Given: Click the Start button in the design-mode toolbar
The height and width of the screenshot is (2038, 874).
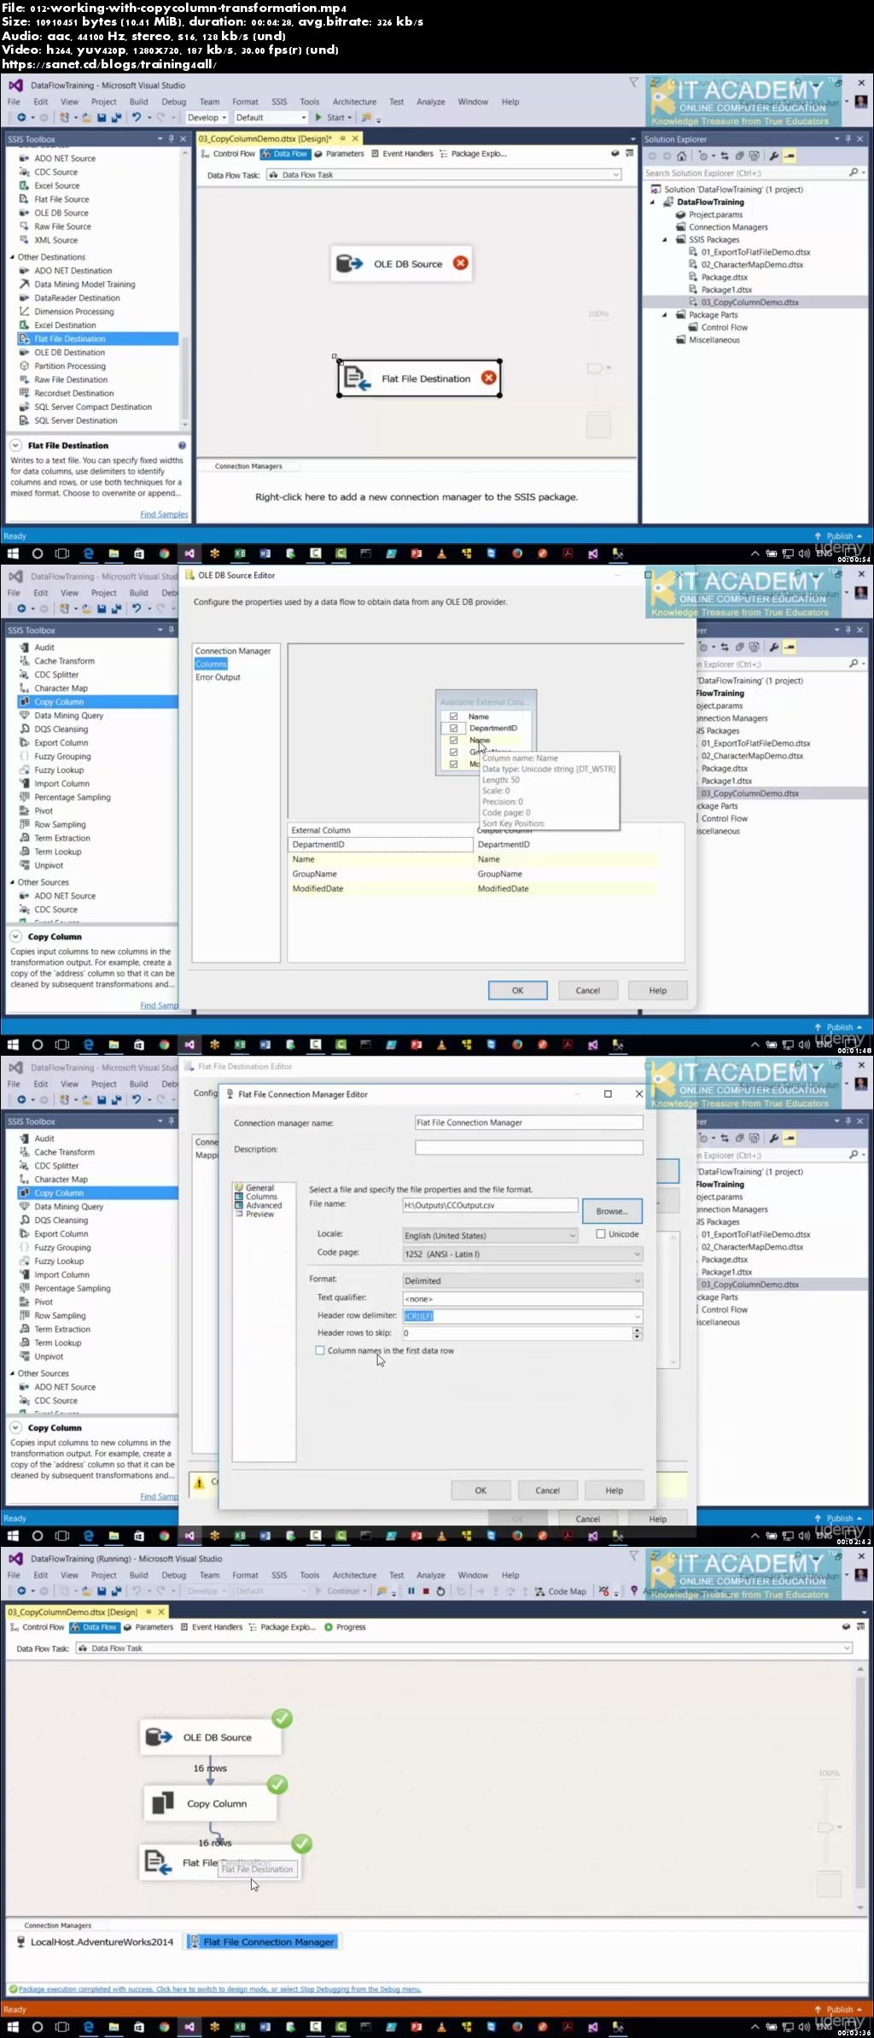Looking at the screenshot, I should [333, 118].
